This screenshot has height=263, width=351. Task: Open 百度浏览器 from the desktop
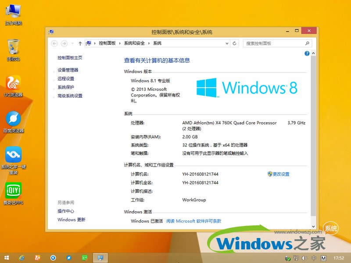[13, 117]
